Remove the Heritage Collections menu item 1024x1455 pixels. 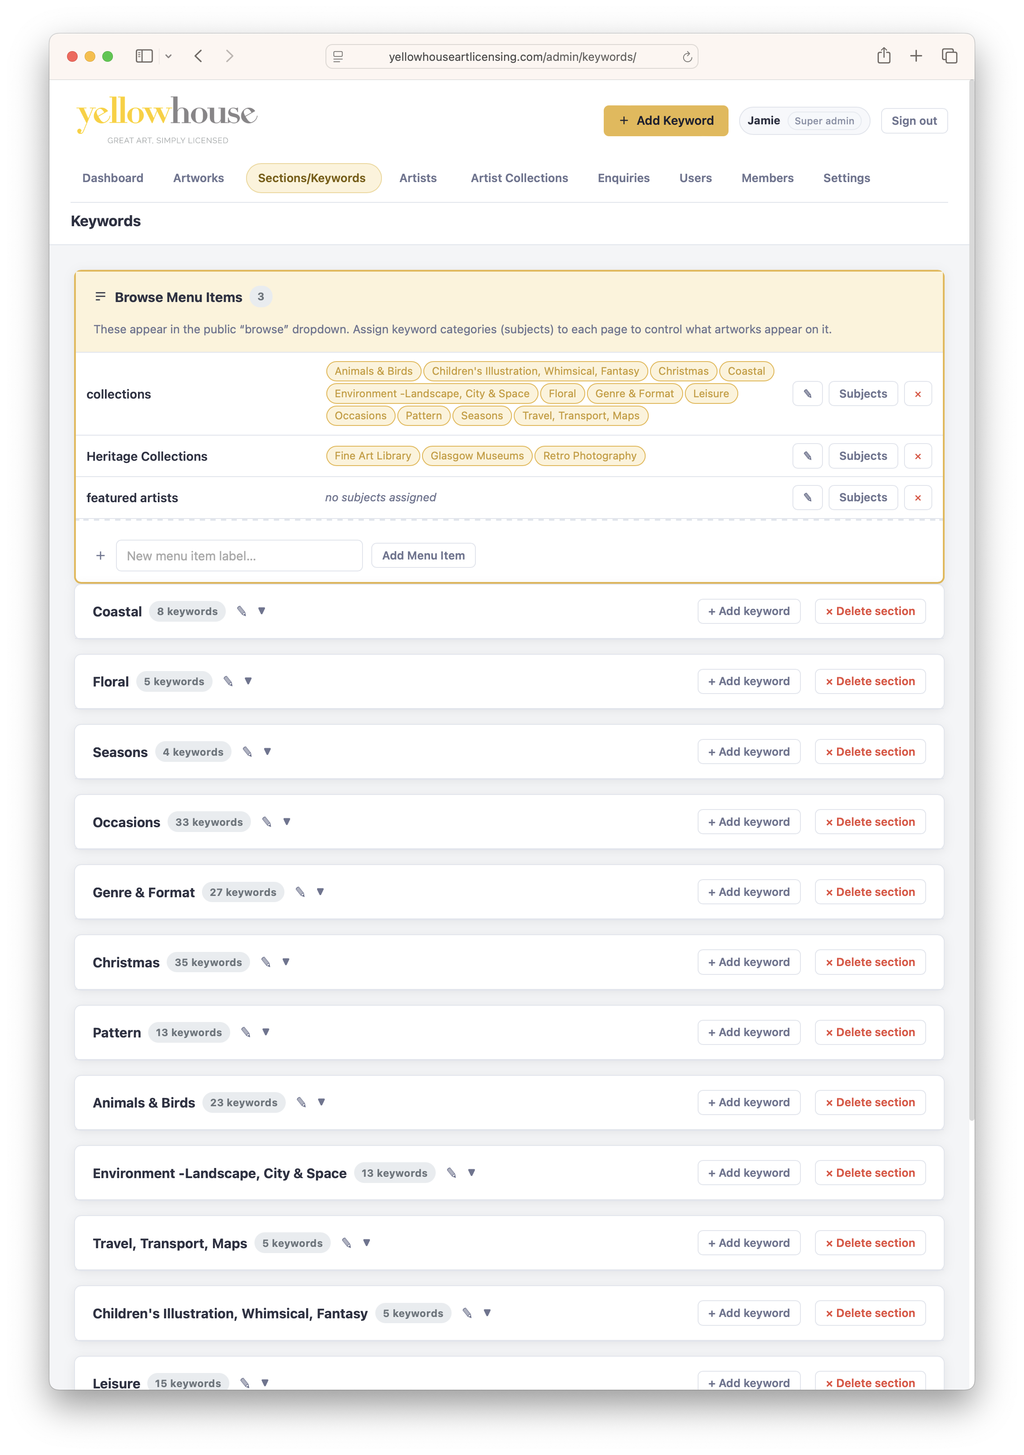[917, 456]
